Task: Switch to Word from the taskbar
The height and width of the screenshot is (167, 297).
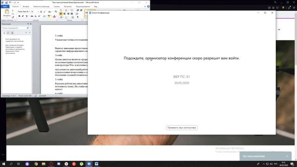Action: [97, 164]
